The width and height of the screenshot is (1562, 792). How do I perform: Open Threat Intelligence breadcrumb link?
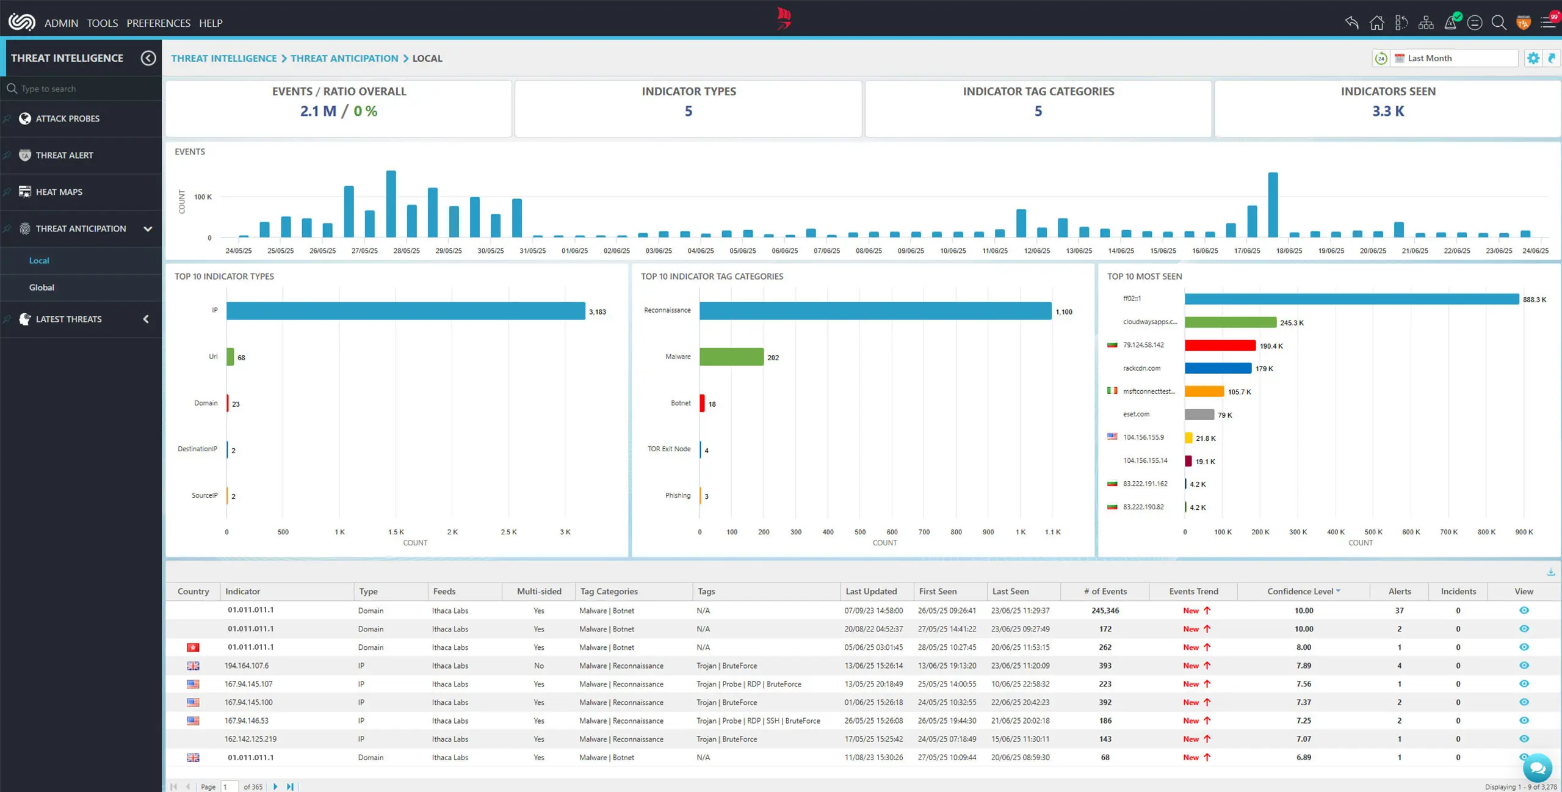(224, 58)
